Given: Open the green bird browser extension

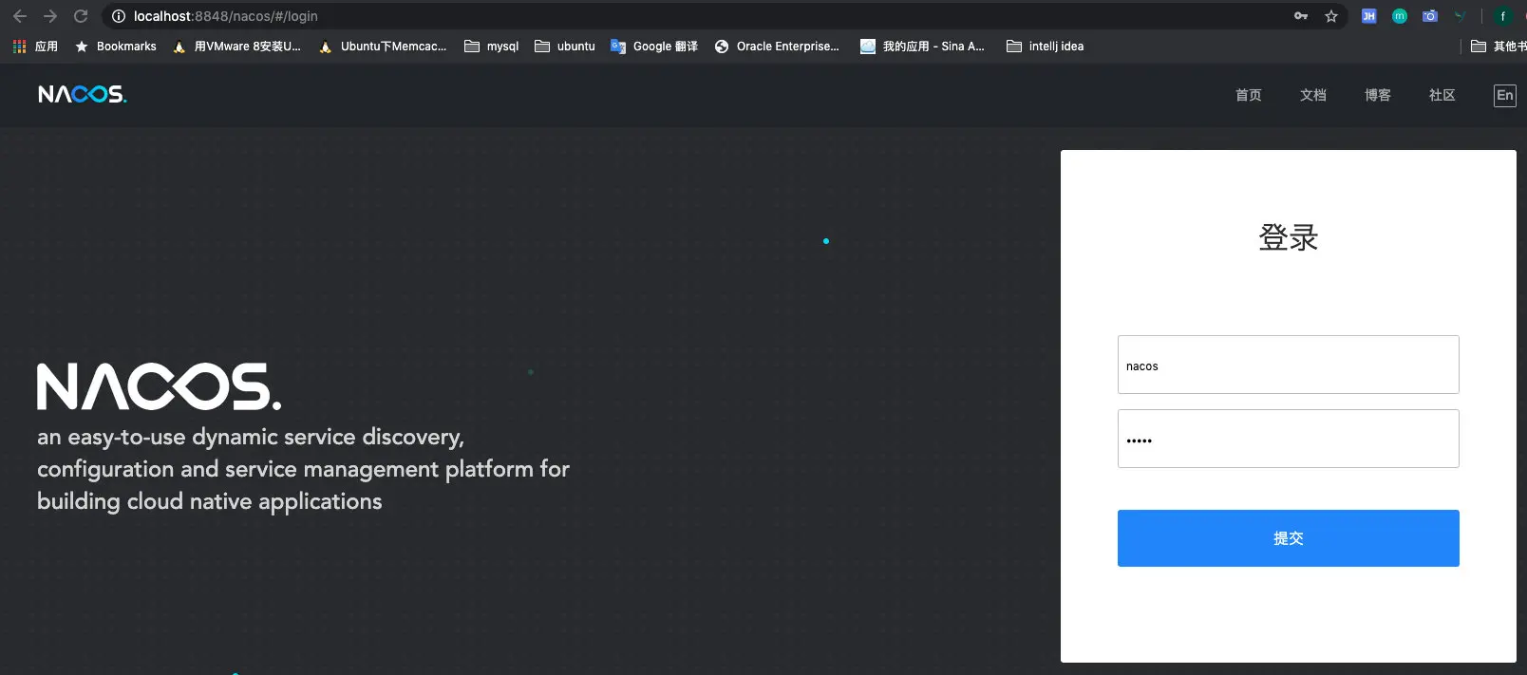Looking at the screenshot, I should pos(1461,16).
